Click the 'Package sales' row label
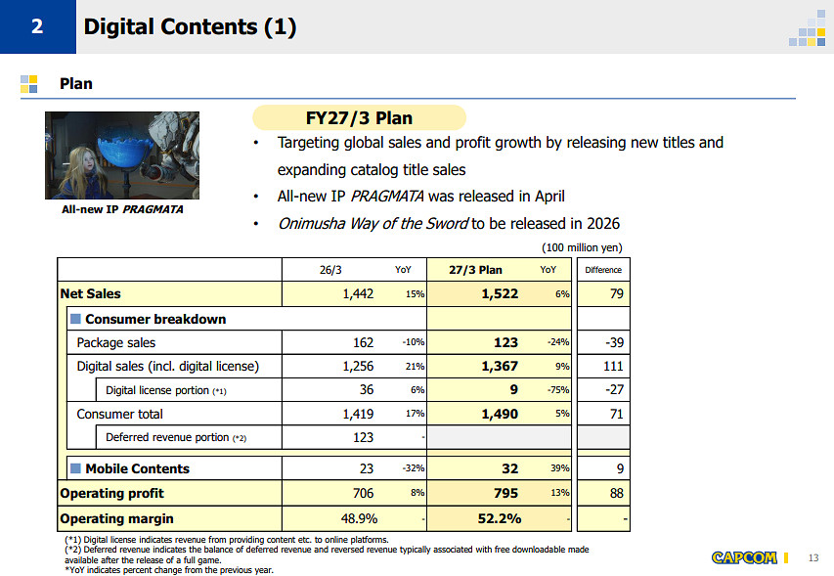The width and height of the screenshot is (834, 576). point(116,342)
